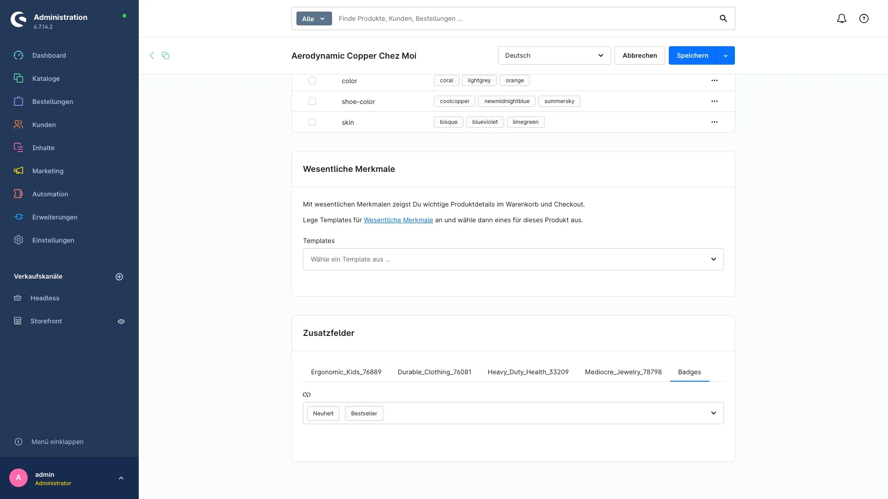
Task: Open the Deutsch language dropdown
Action: [x=554, y=55]
